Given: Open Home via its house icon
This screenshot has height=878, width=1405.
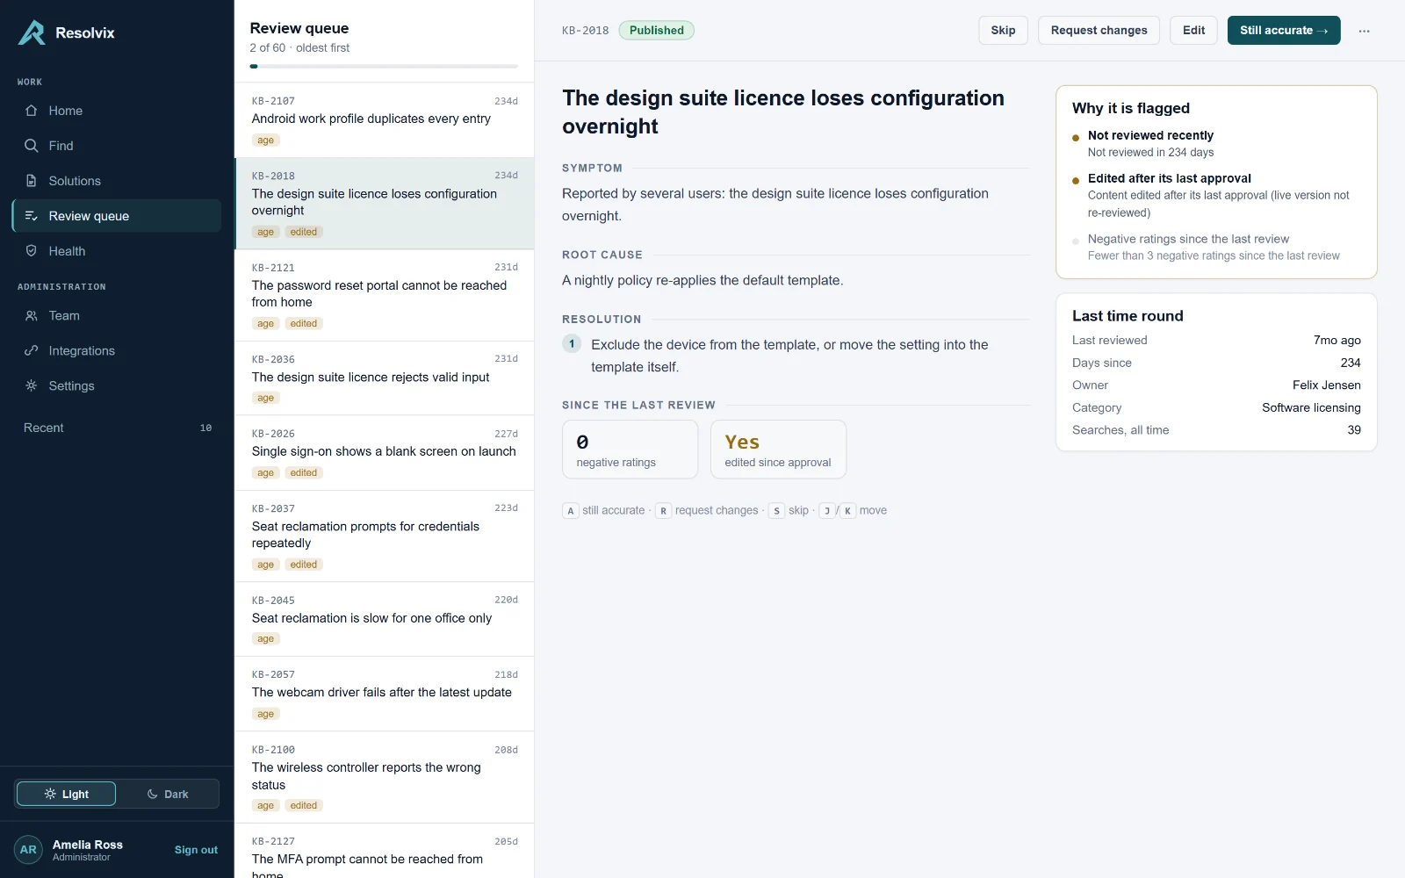Looking at the screenshot, I should pyautogui.click(x=32, y=111).
